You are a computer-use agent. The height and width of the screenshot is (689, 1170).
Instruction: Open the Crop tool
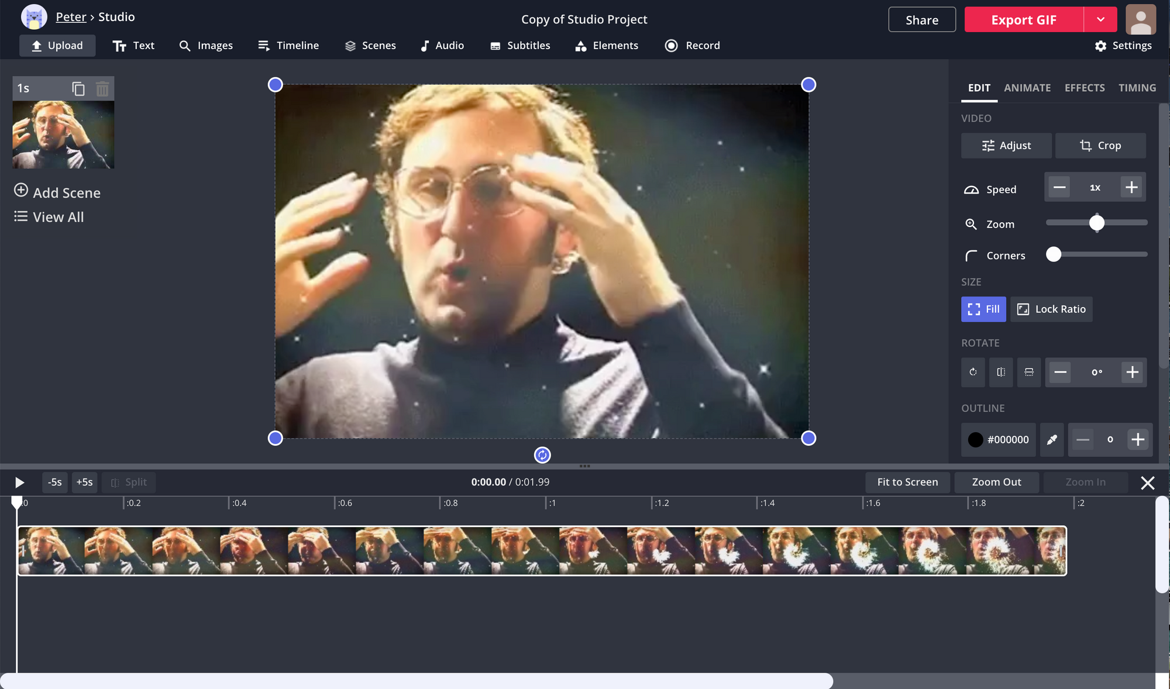pyautogui.click(x=1100, y=146)
